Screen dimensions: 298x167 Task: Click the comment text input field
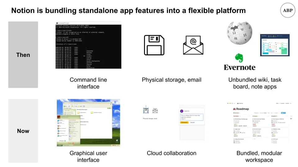tap(192, 117)
